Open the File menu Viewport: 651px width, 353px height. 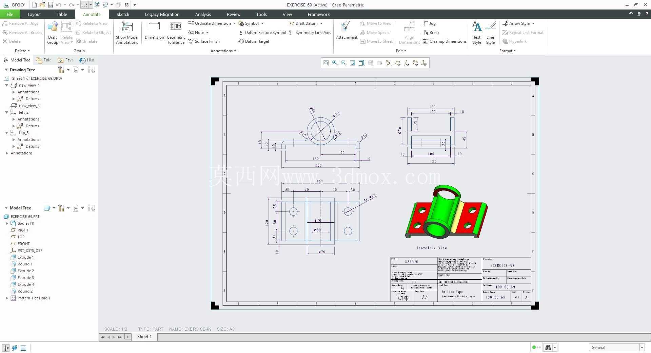coord(10,14)
